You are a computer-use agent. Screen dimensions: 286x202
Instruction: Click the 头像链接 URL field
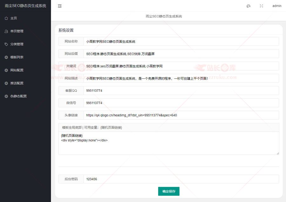click(181, 115)
